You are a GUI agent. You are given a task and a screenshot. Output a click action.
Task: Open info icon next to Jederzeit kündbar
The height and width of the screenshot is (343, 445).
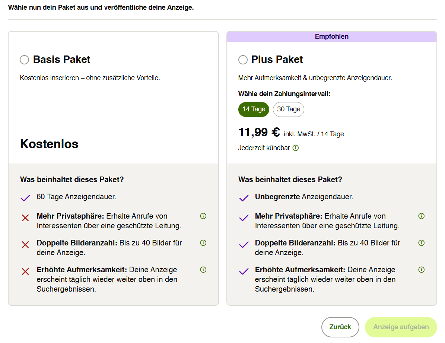(295, 148)
